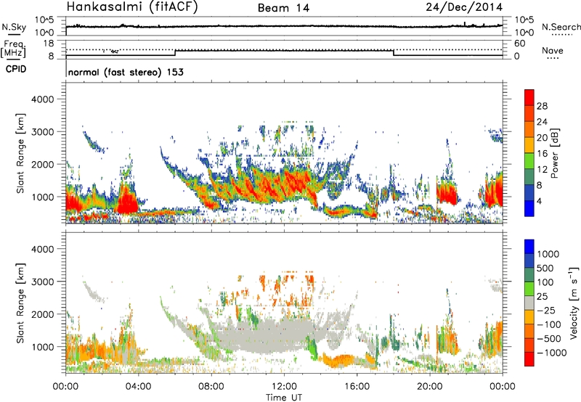Pick the light green 12–16 dB power swatch
581x402 pixels.
click(529, 161)
